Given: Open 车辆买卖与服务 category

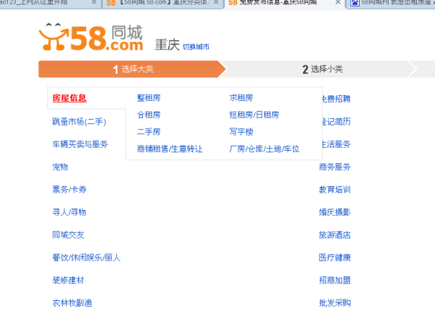Looking at the screenshot, I should tap(80, 144).
